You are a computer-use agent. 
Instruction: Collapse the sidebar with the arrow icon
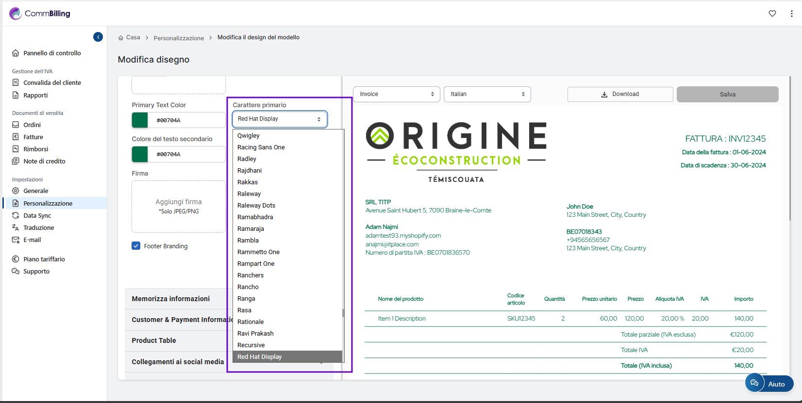98,37
